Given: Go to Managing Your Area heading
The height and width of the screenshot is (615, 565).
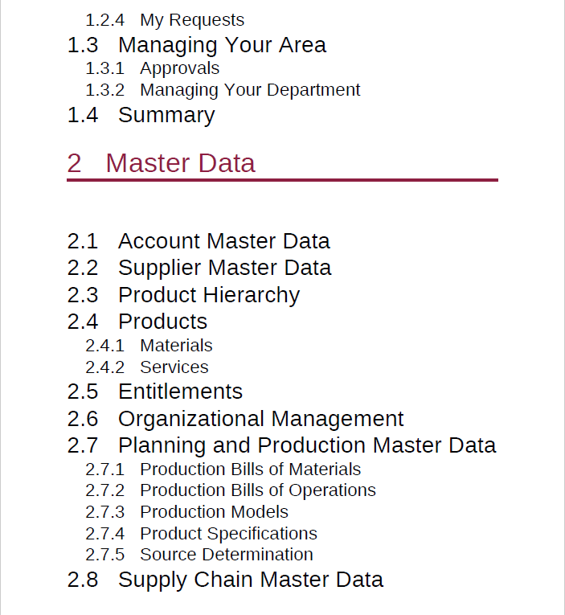Looking at the screenshot, I should (x=222, y=45).
